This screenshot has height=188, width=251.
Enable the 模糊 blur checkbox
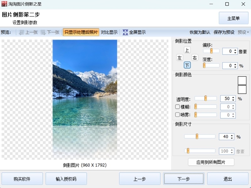click(x=177, y=107)
